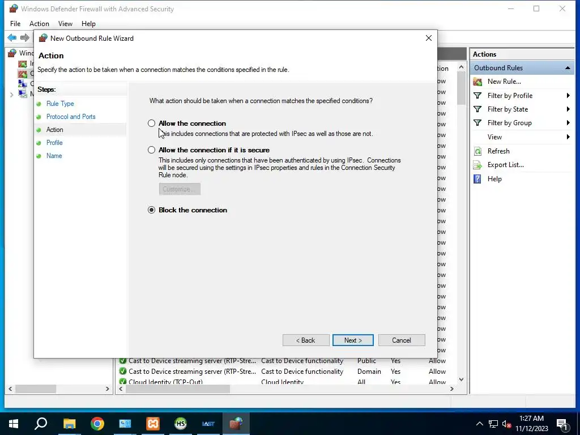Screen dimensions: 580x435
Task: Click scroll-down arrow of rules list scrollbar
Action: click(461, 379)
